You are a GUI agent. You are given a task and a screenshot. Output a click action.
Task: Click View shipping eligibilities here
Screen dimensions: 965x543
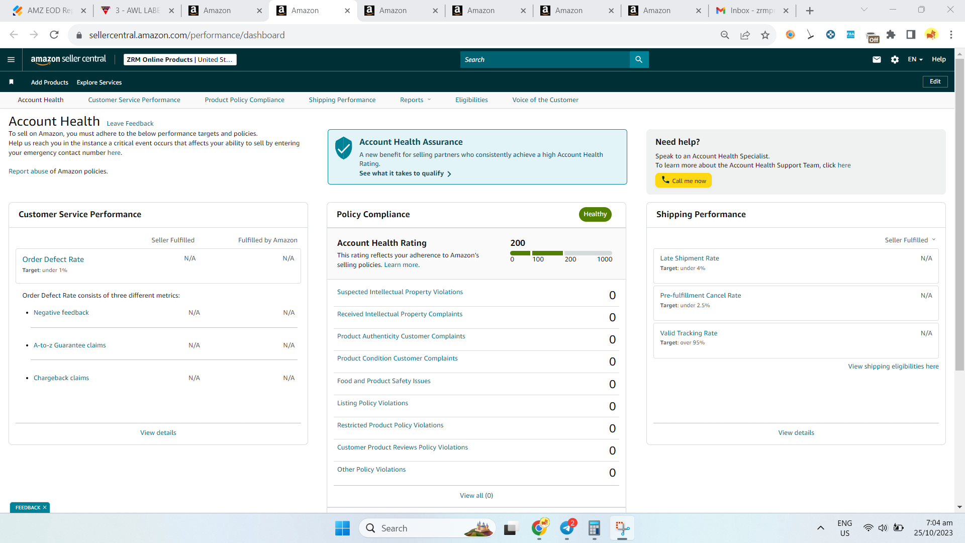894,366
